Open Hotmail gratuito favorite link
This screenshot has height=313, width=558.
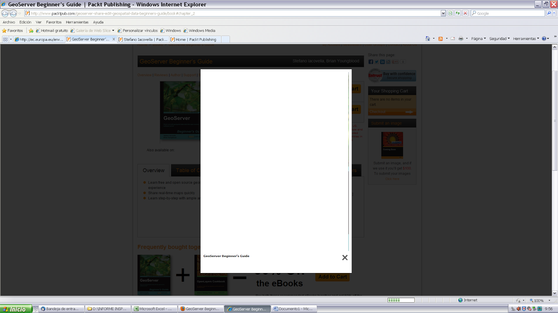pyautogui.click(x=52, y=31)
